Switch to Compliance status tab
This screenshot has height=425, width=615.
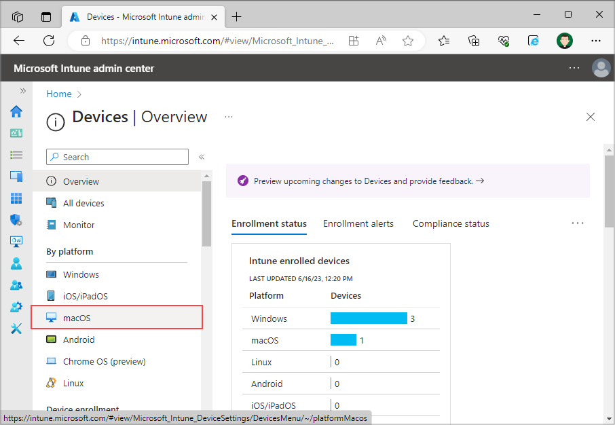click(451, 223)
